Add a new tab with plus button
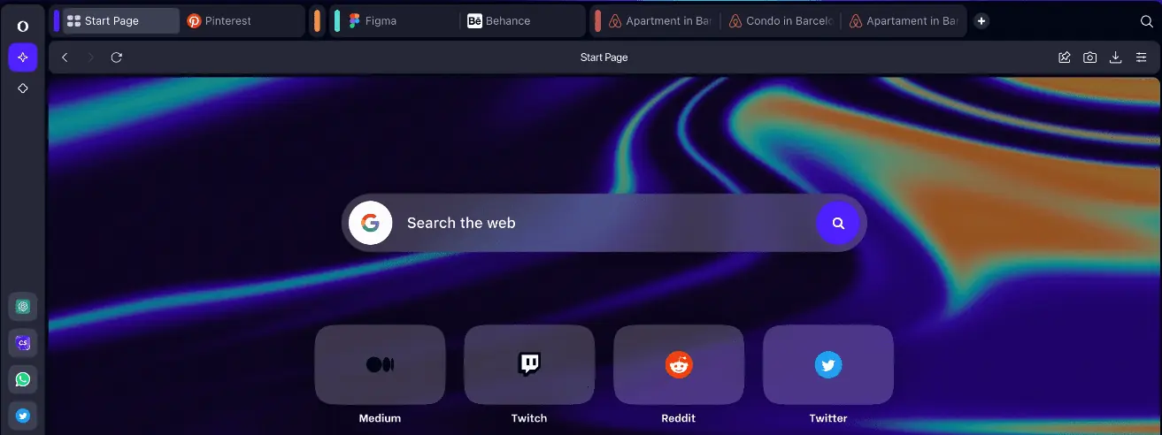The width and height of the screenshot is (1162, 435). 981,21
